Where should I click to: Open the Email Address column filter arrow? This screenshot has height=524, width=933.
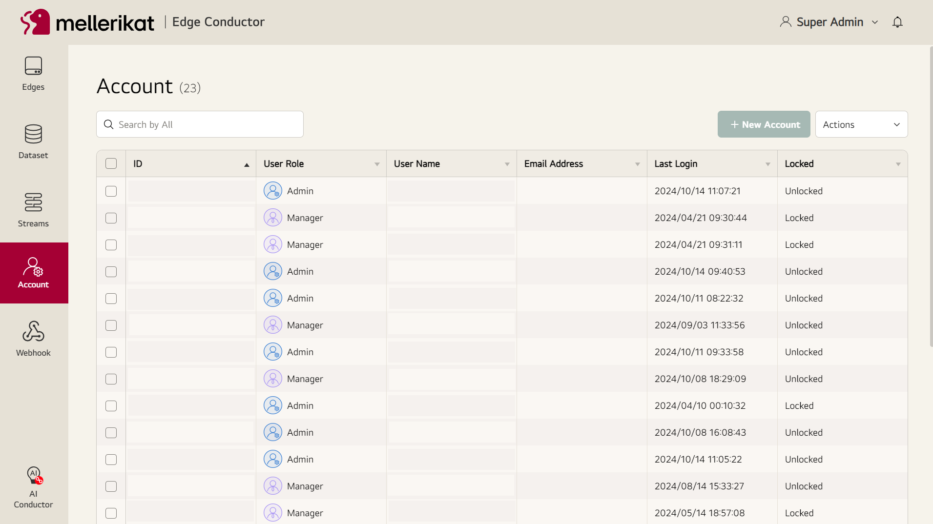click(638, 164)
